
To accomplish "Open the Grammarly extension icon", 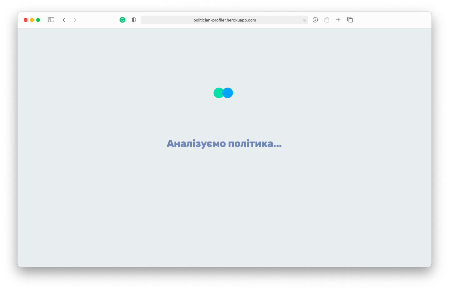I will click(122, 20).
